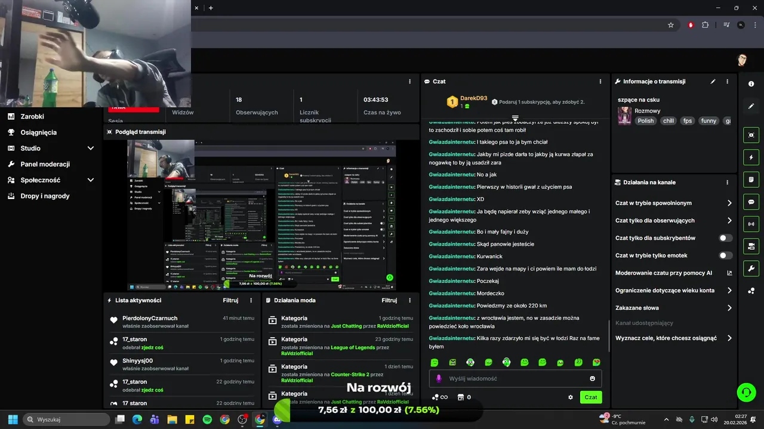Toggle the stream preview panel icon in sidebar

tap(751, 135)
